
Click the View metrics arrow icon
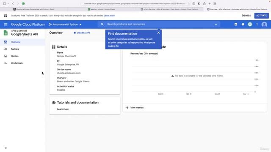click(x=127, y=108)
